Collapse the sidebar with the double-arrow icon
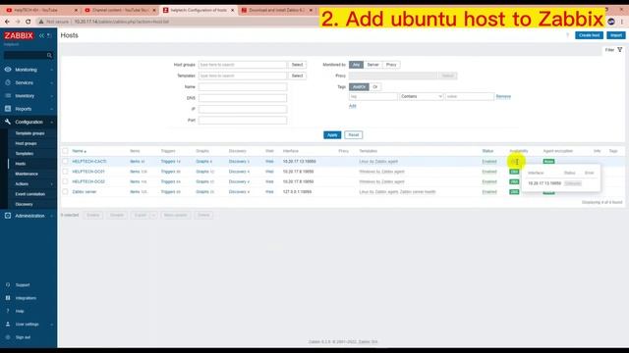The image size is (629, 353). (41, 35)
